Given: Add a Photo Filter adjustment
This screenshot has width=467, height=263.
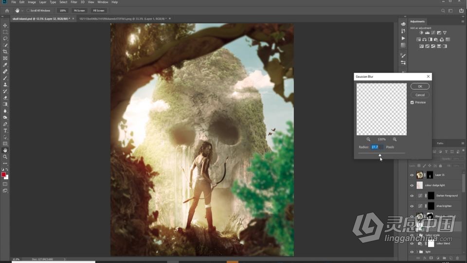Looking at the screenshot, I should [436, 39].
